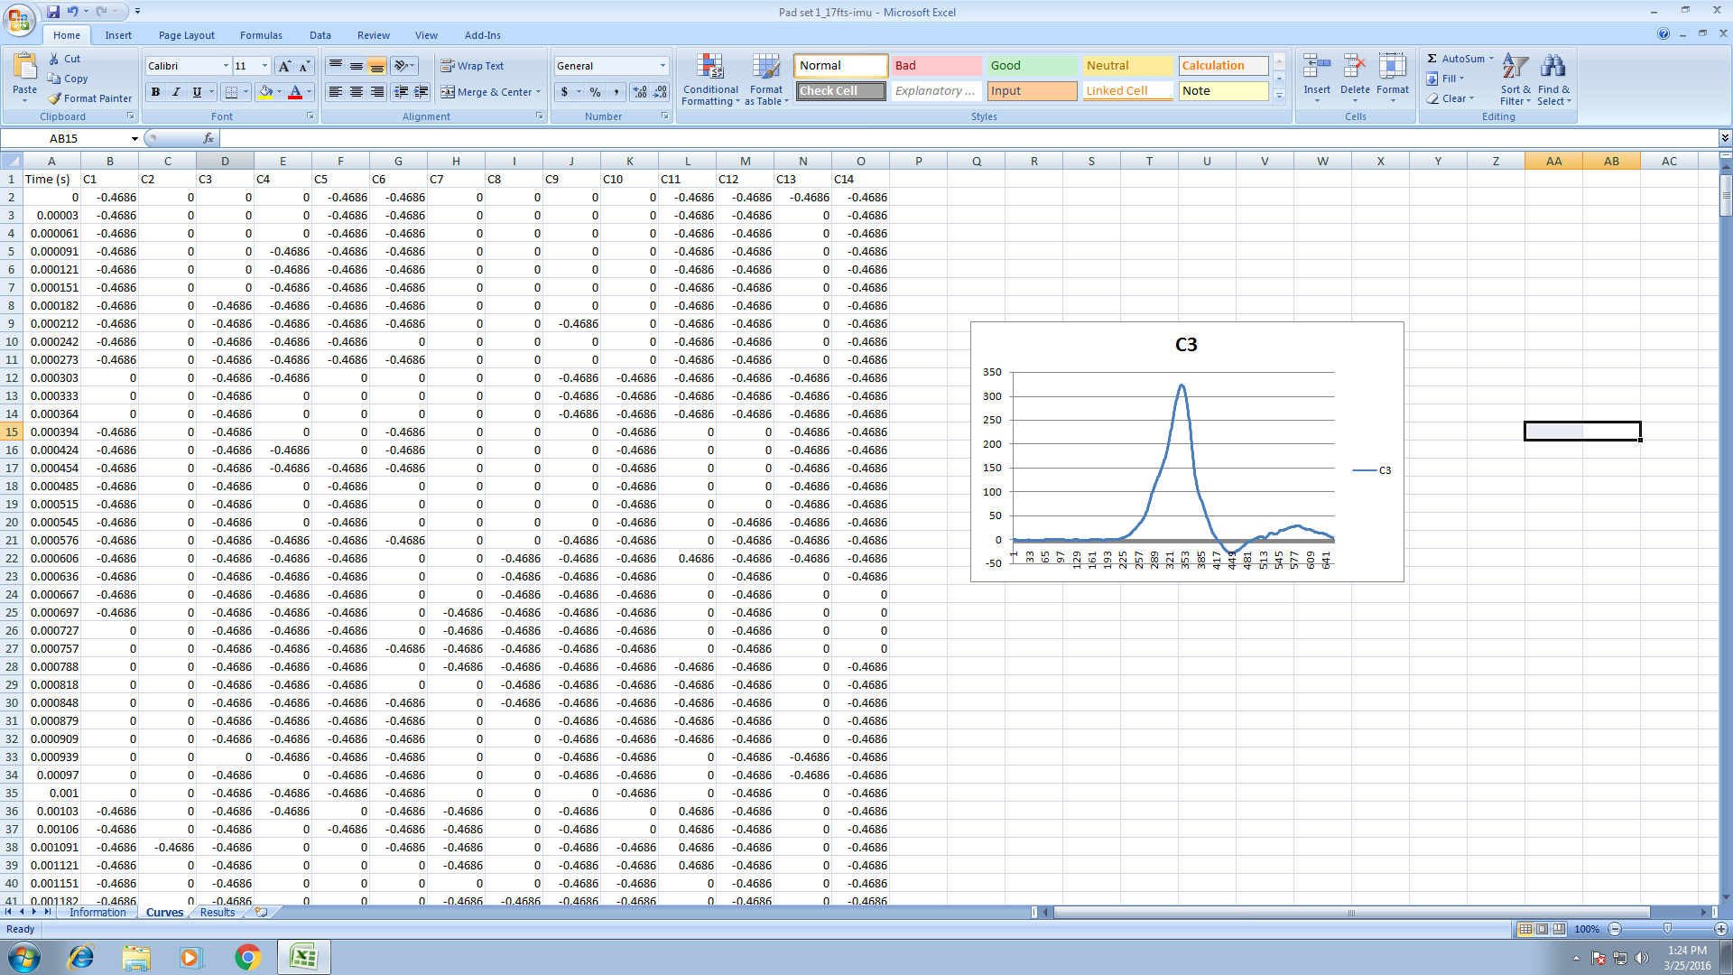This screenshot has height=975, width=1733.
Task: Increase decimal places
Action: click(x=640, y=92)
